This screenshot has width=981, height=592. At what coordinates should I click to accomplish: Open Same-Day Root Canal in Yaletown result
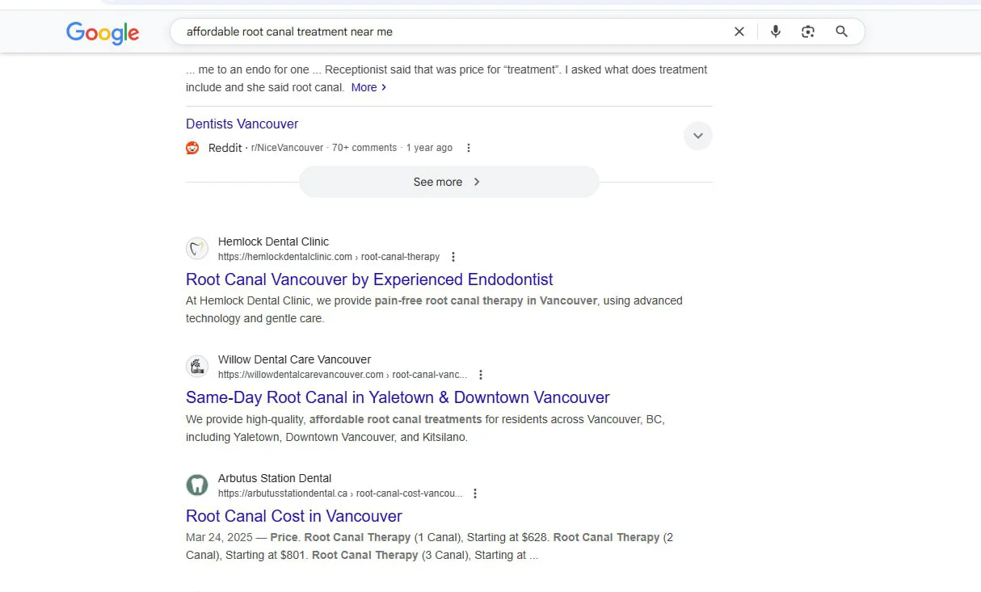click(398, 397)
